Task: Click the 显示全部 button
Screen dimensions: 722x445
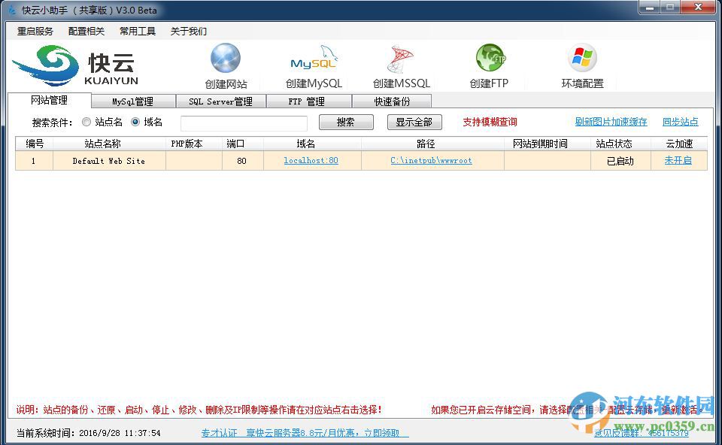Action: coord(414,122)
